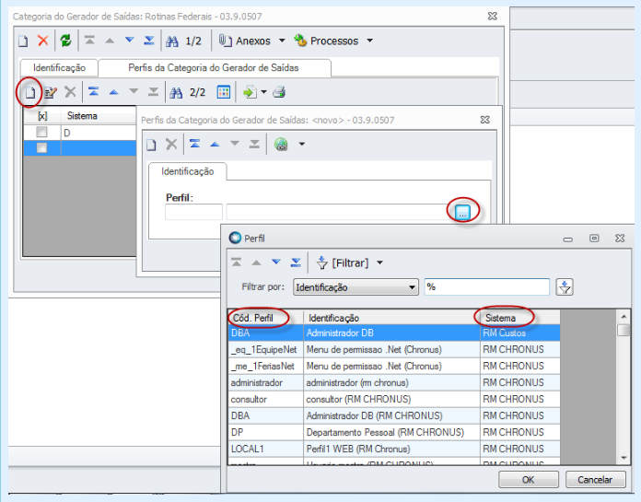Go to previous row in profiles toolbar
Screen dimensions: 641x502
[x=113, y=92]
